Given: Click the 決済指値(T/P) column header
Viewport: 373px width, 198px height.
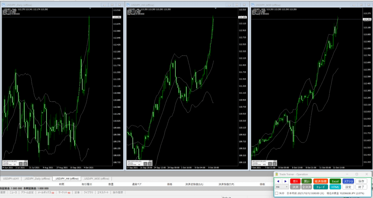Looking at the screenshot, I should tap(226, 184).
